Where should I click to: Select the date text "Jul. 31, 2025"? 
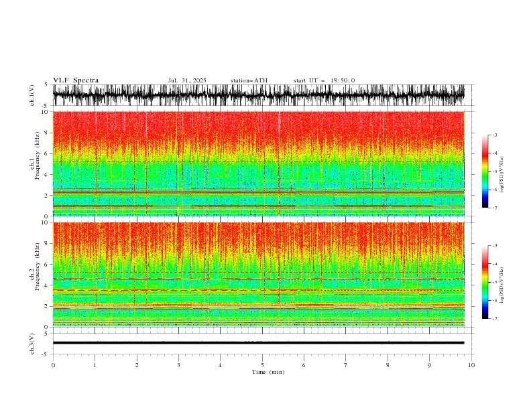(187, 80)
